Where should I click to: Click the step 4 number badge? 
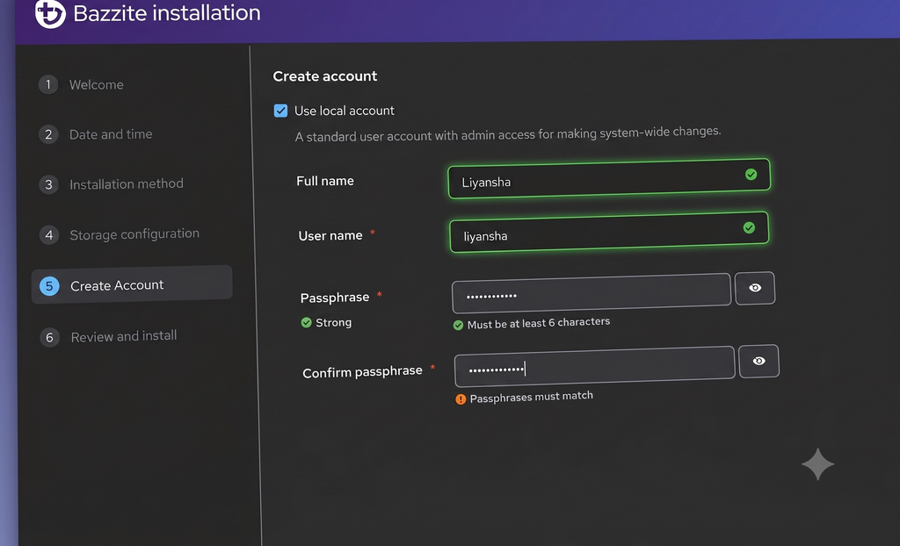49,235
